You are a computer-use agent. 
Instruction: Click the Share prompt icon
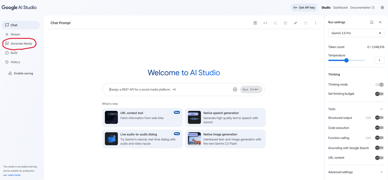(275, 23)
